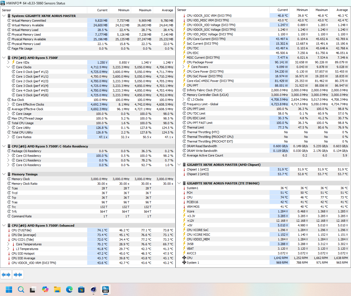The width and height of the screenshot is (351, 296).
Task: Expand the Core Powers row
Action: click(x=183, y=67)
